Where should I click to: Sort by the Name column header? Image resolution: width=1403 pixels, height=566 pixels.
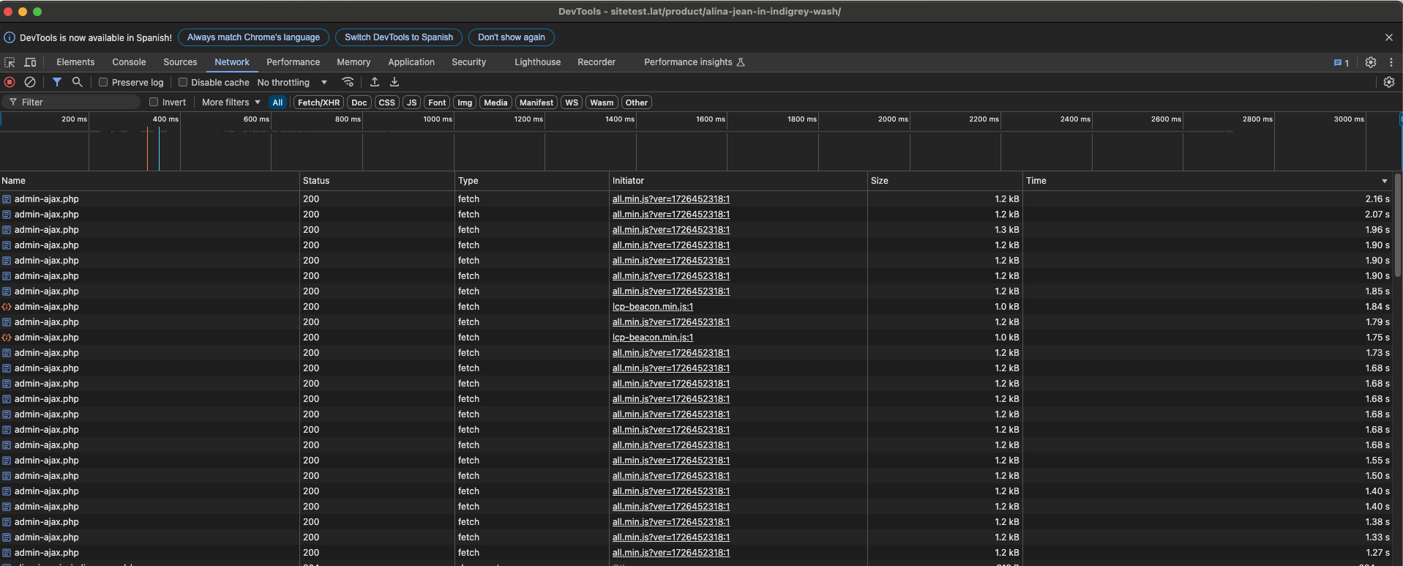click(150, 181)
